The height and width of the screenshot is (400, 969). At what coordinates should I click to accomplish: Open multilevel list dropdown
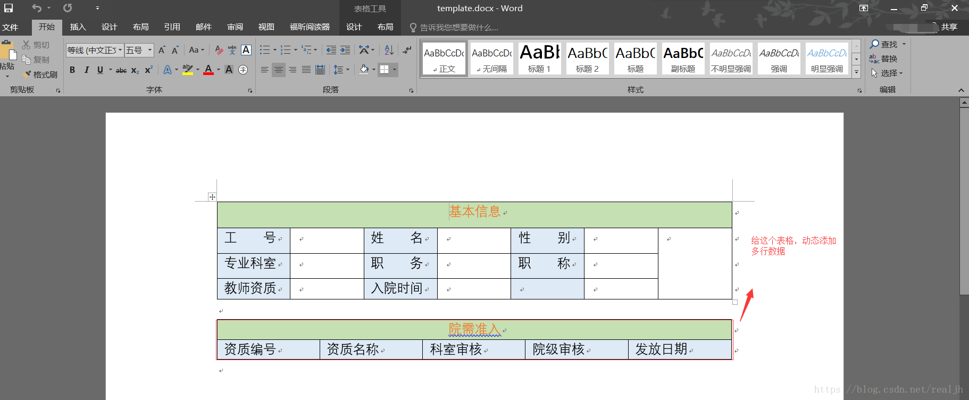[x=315, y=50]
